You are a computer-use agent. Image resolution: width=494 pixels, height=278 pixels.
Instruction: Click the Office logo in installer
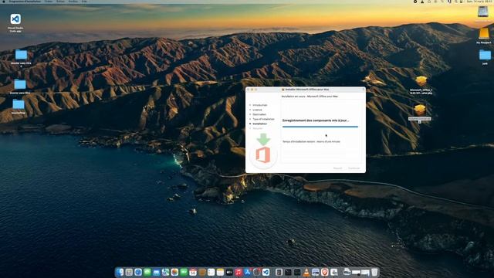(x=263, y=155)
